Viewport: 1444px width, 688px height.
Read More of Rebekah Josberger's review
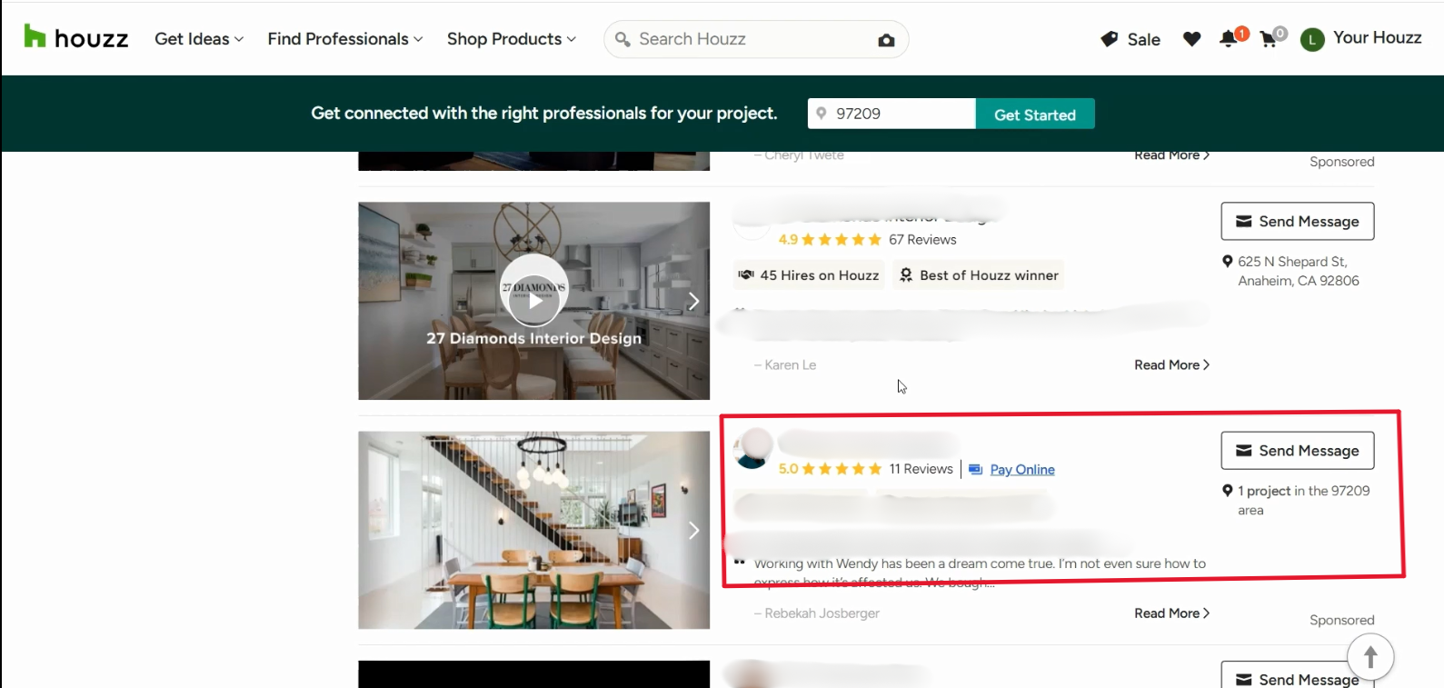coord(1171,613)
